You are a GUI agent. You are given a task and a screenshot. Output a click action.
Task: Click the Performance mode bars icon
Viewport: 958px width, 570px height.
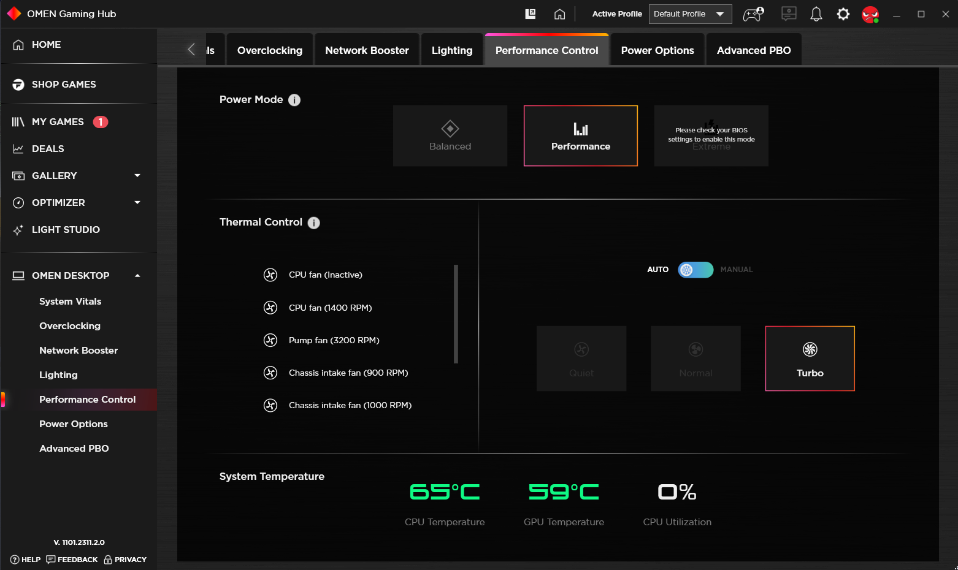[581, 129]
